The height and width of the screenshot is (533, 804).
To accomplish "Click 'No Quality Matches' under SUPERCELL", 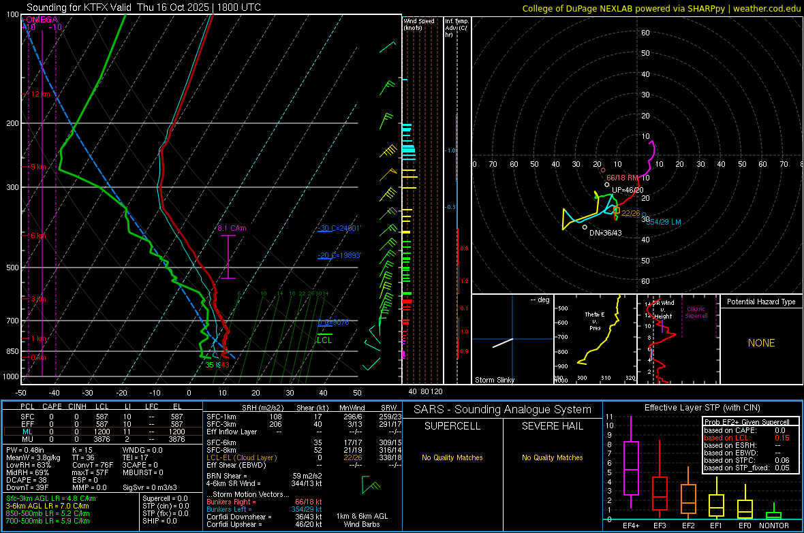I will (452, 457).
